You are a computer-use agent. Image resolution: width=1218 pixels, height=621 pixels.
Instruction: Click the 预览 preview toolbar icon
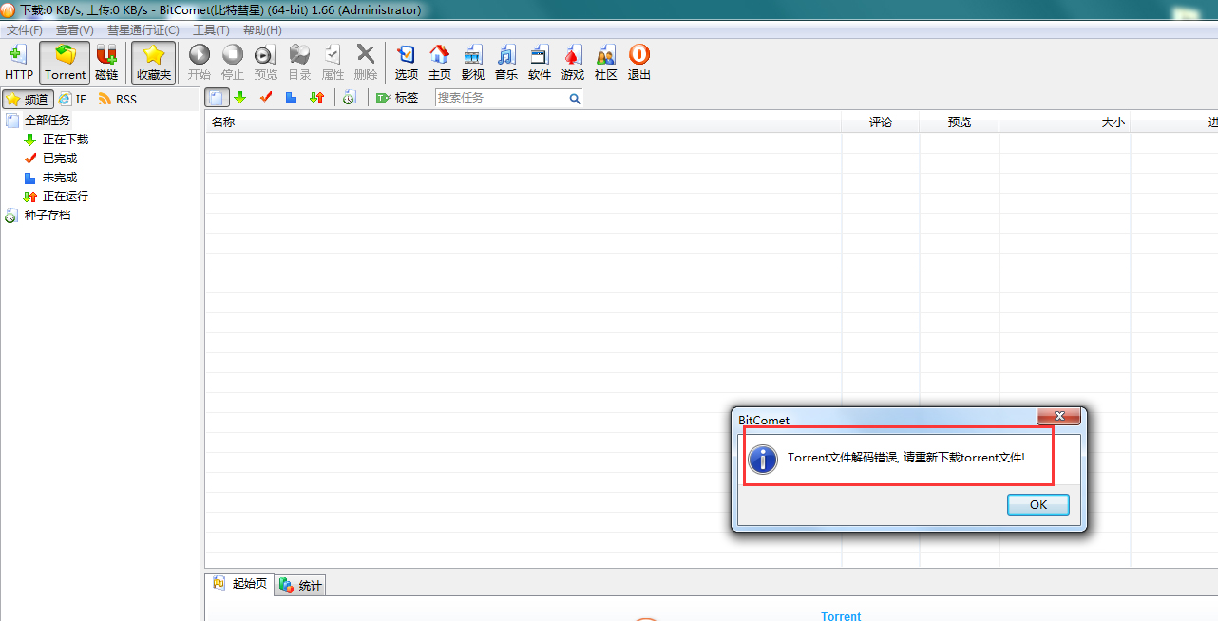tap(266, 62)
